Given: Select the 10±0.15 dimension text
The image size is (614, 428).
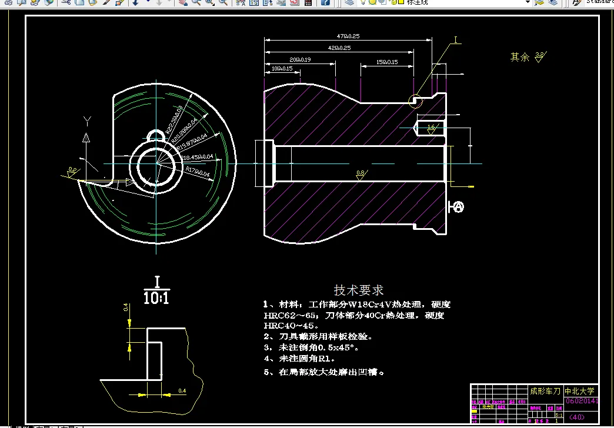Looking at the screenshot, I should click(282, 69).
